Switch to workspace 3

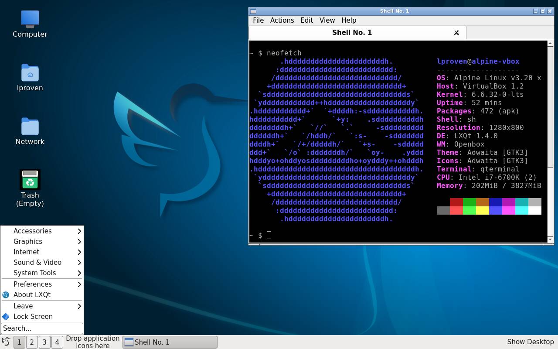point(44,342)
